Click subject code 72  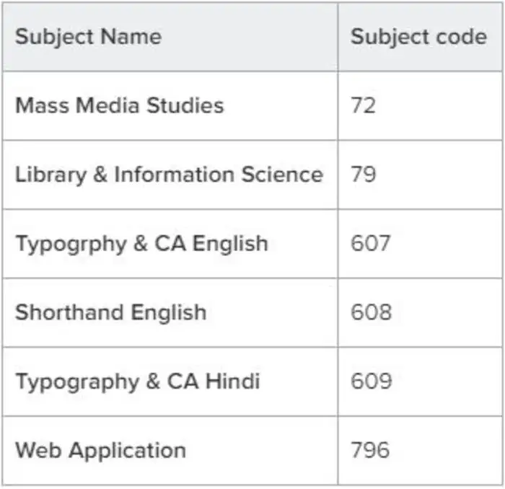[x=364, y=105]
